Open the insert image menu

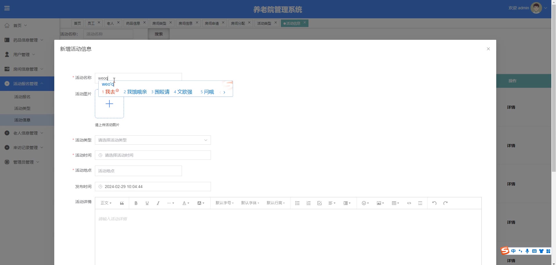tap(380, 203)
